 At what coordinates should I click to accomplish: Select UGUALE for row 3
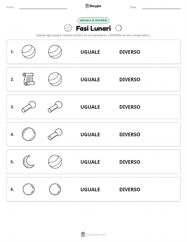point(90,107)
